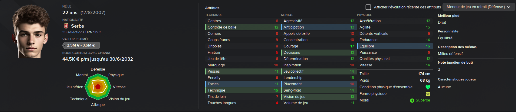Click the yellow match fitness icon
Screen dimensions: 516x112
428,94
